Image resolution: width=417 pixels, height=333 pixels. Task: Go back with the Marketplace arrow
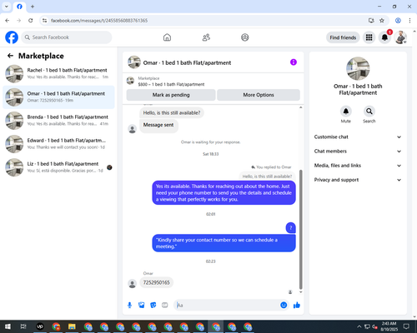point(10,56)
